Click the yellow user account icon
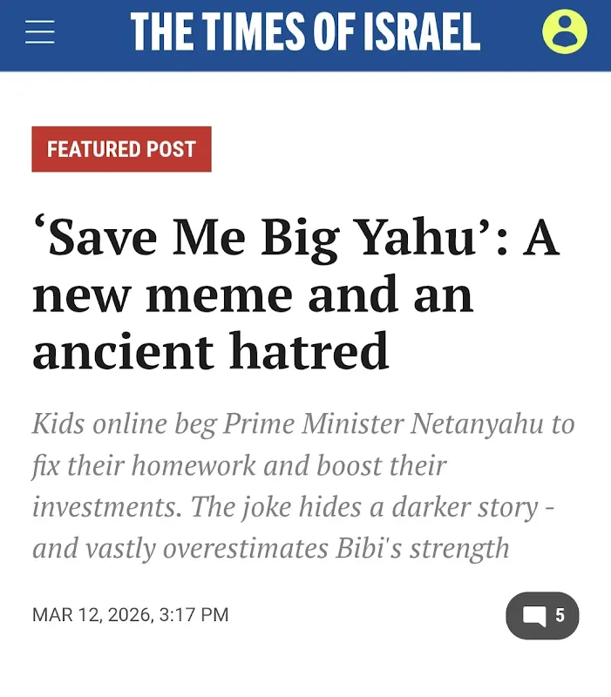The height and width of the screenshot is (697, 611). 564,31
